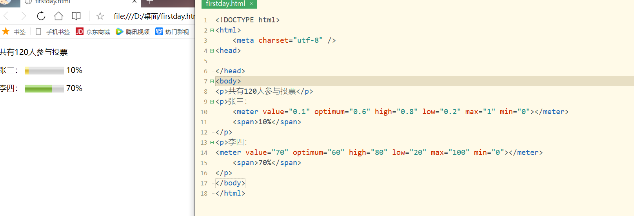Click the 70% label in the browser

(x=74, y=88)
